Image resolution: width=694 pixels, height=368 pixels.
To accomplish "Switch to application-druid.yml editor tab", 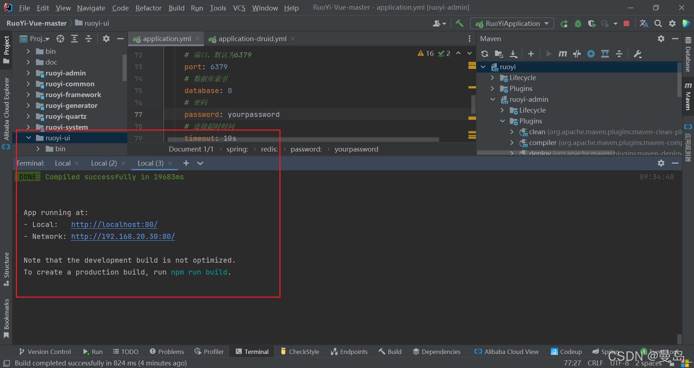I will (252, 39).
